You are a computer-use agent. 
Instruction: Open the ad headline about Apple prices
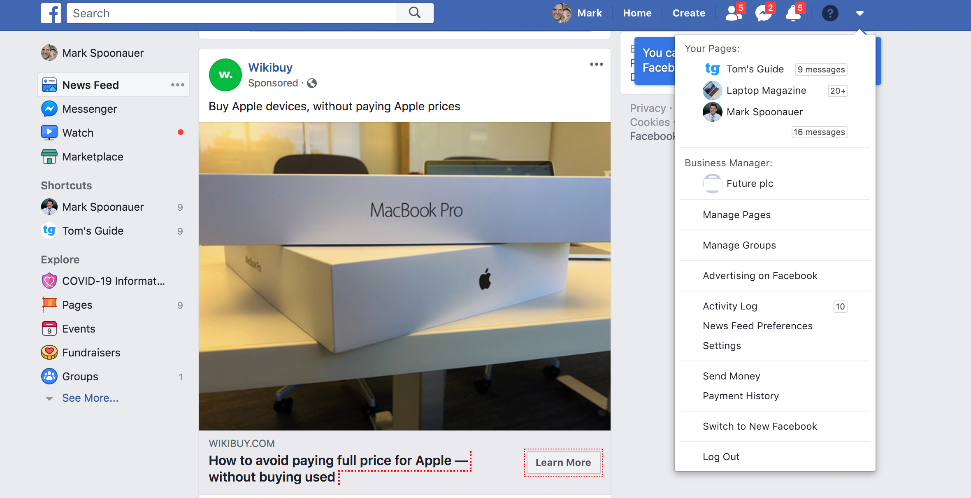click(x=339, y=468)
